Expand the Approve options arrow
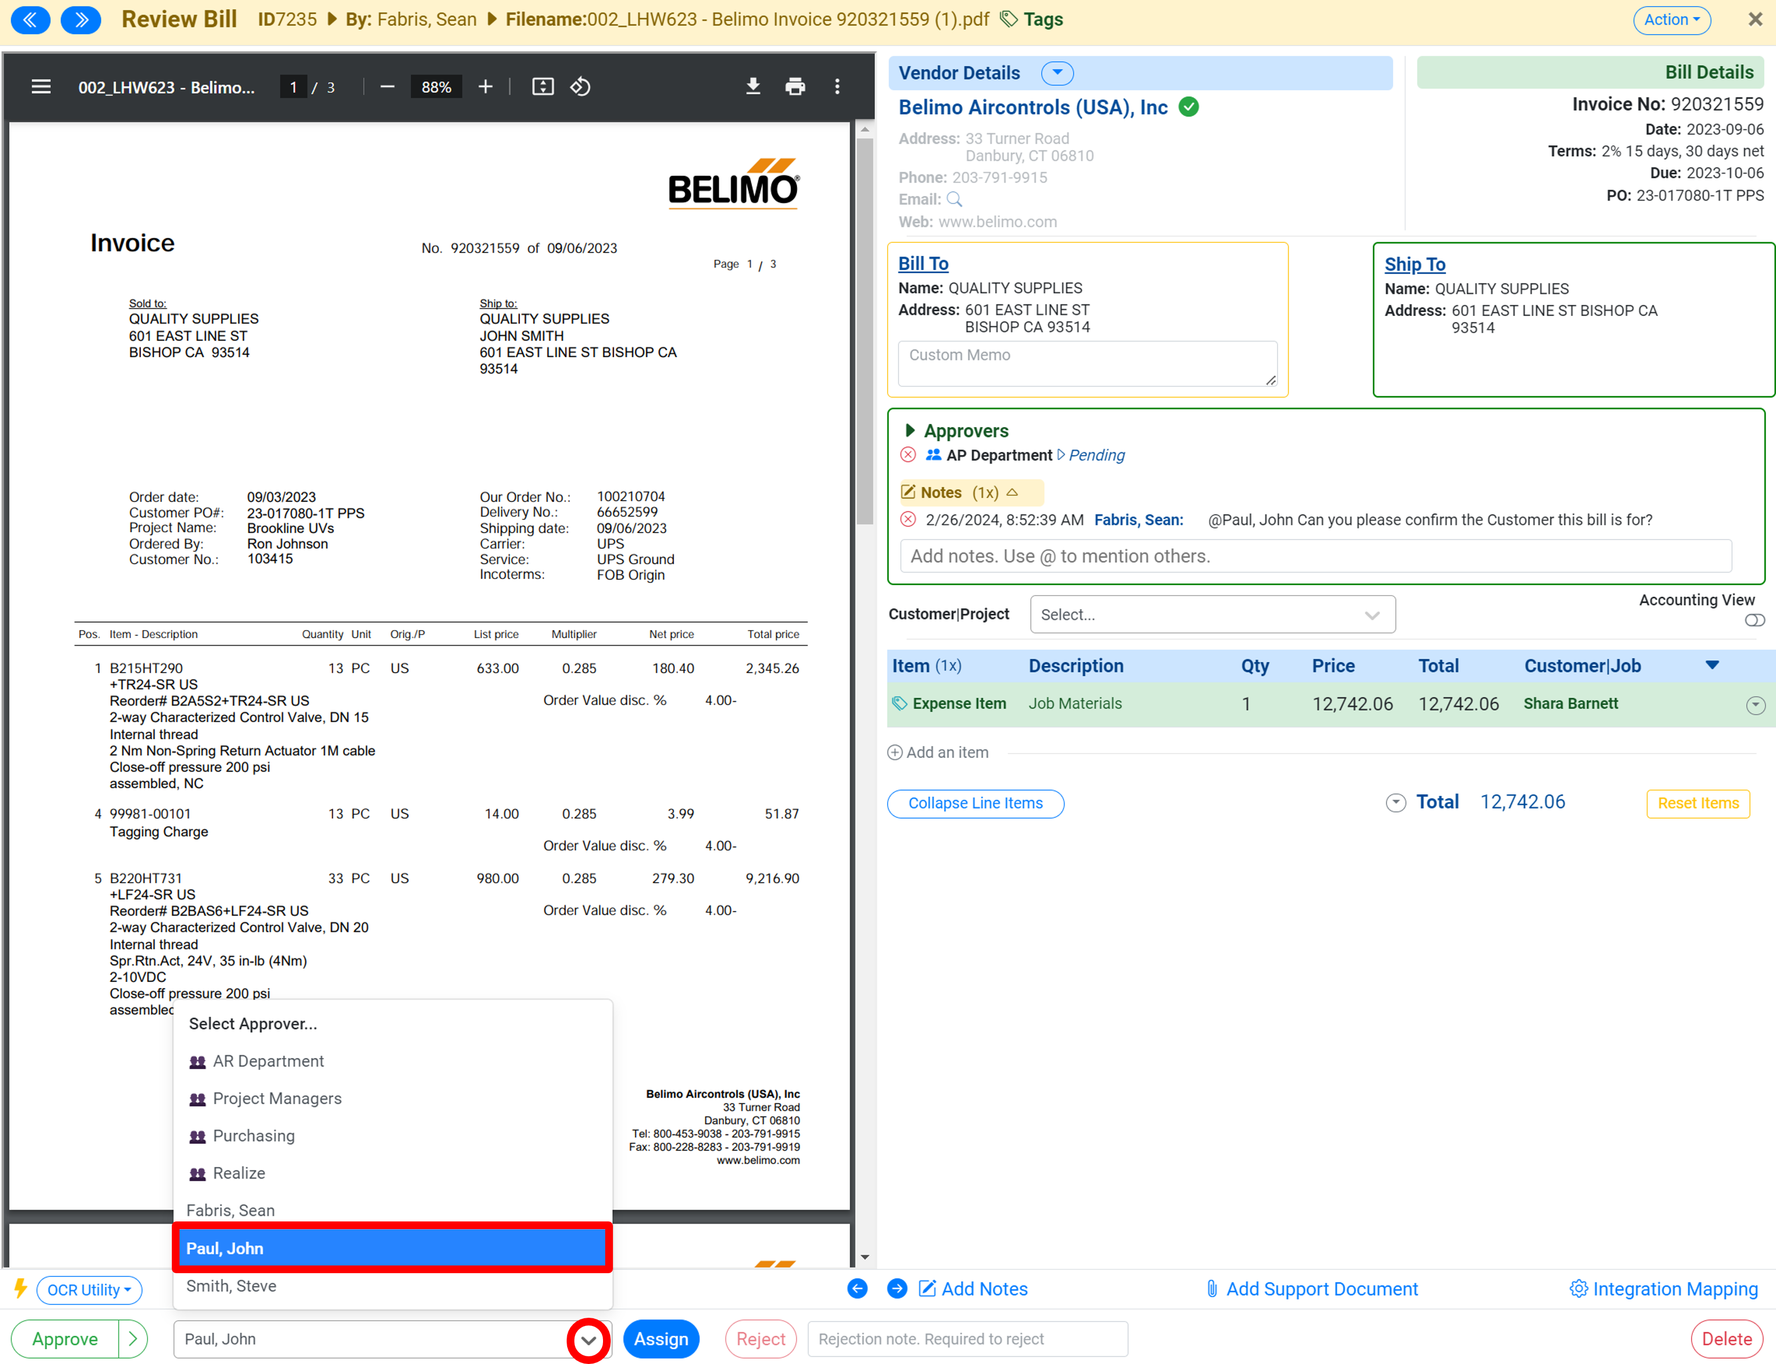1776x1364 pixels. [133, 1339]
